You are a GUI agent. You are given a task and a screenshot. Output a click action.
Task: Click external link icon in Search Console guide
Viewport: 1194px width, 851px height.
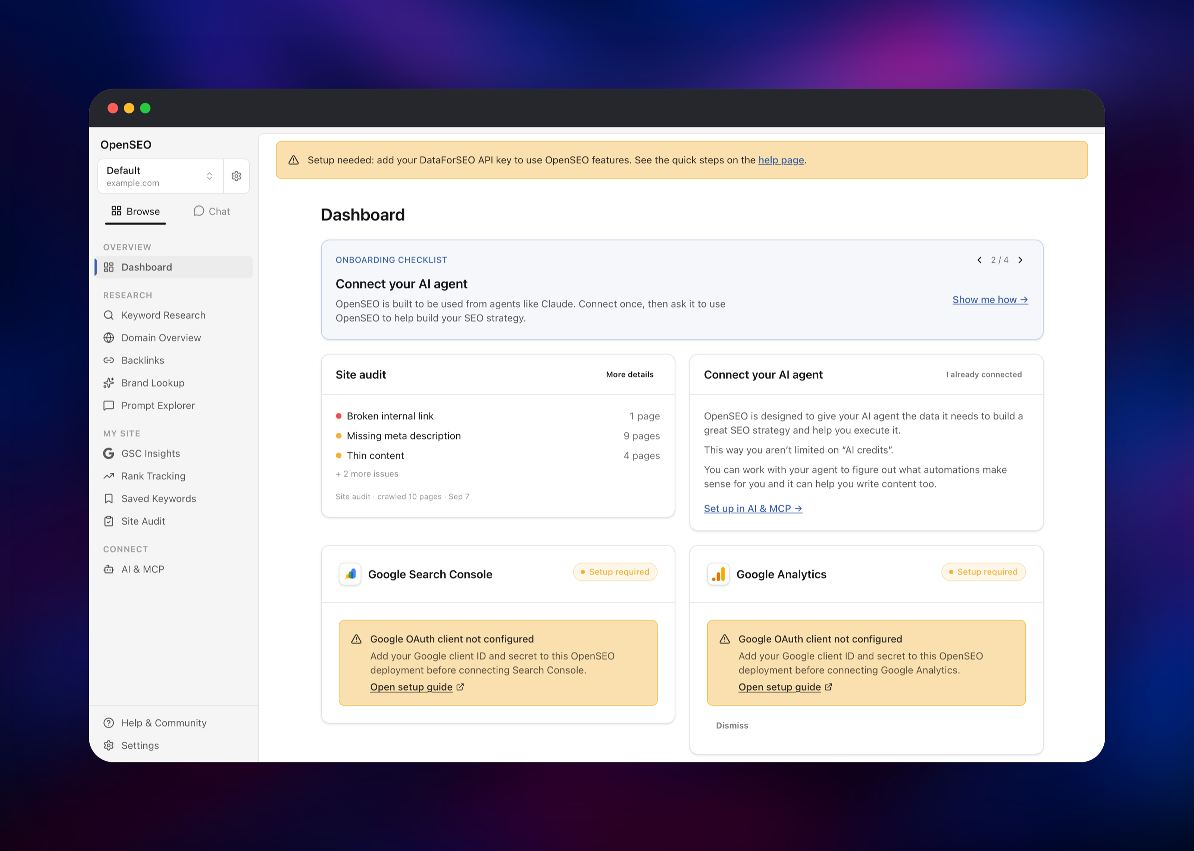pyautogui.click(x=460, y=687)
